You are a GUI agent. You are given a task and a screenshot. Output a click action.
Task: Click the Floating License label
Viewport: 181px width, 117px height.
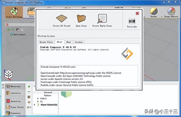tap(46, 36)
